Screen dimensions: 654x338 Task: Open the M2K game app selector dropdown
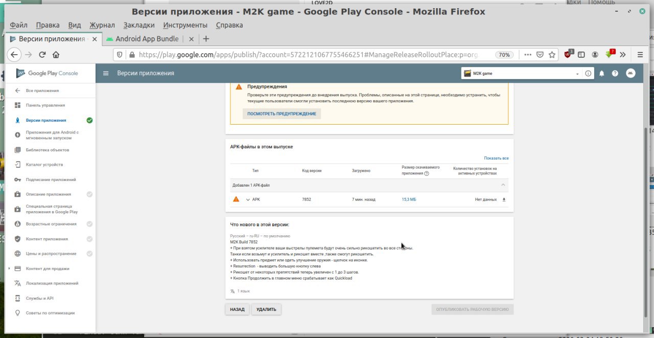pos(522,73)
